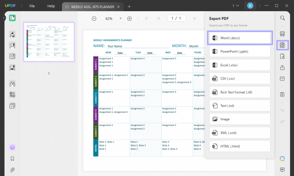Open the layers panel icon
The width and height of the screenshot is (294, 176).
click(12, 147)
